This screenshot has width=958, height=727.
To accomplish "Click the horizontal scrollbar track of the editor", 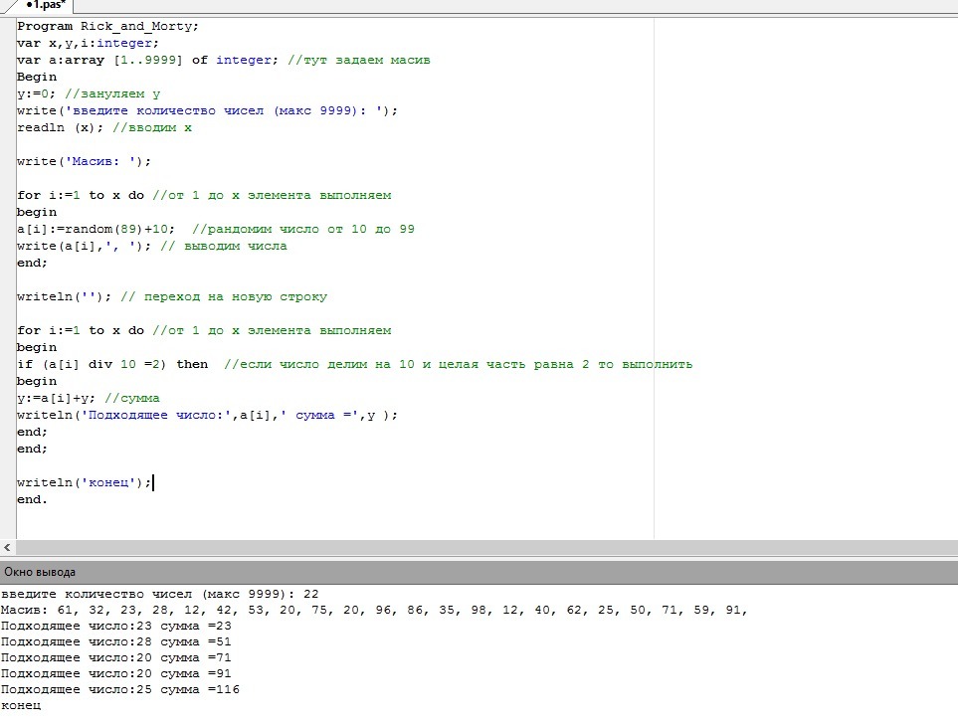I will [x=486, y=548].
